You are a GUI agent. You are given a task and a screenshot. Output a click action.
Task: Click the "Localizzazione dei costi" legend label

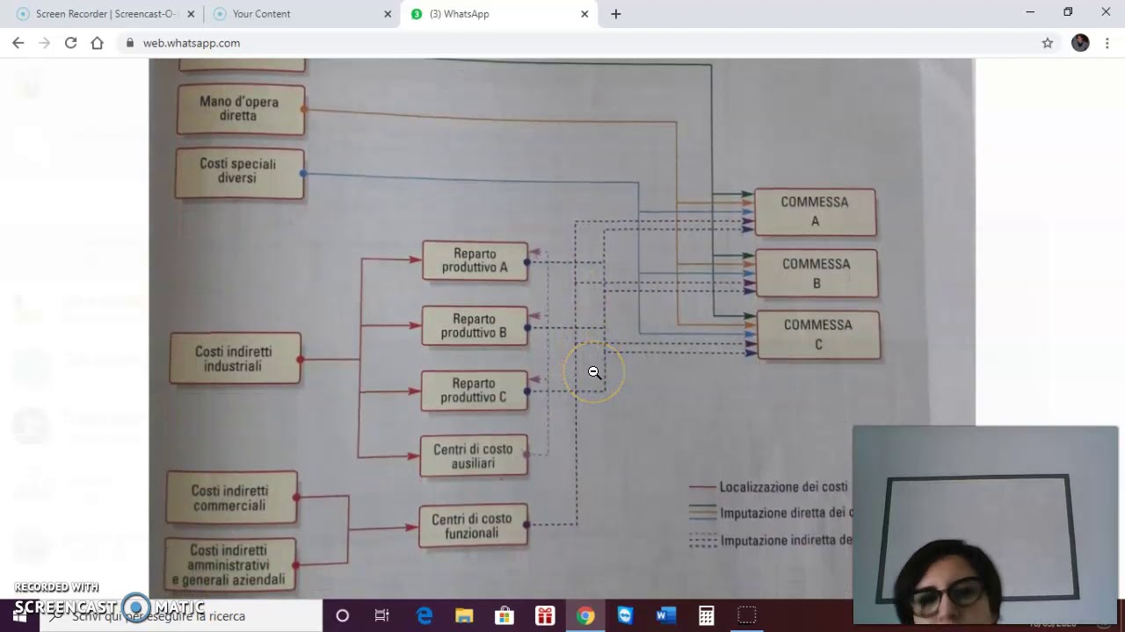click(784, 486)
